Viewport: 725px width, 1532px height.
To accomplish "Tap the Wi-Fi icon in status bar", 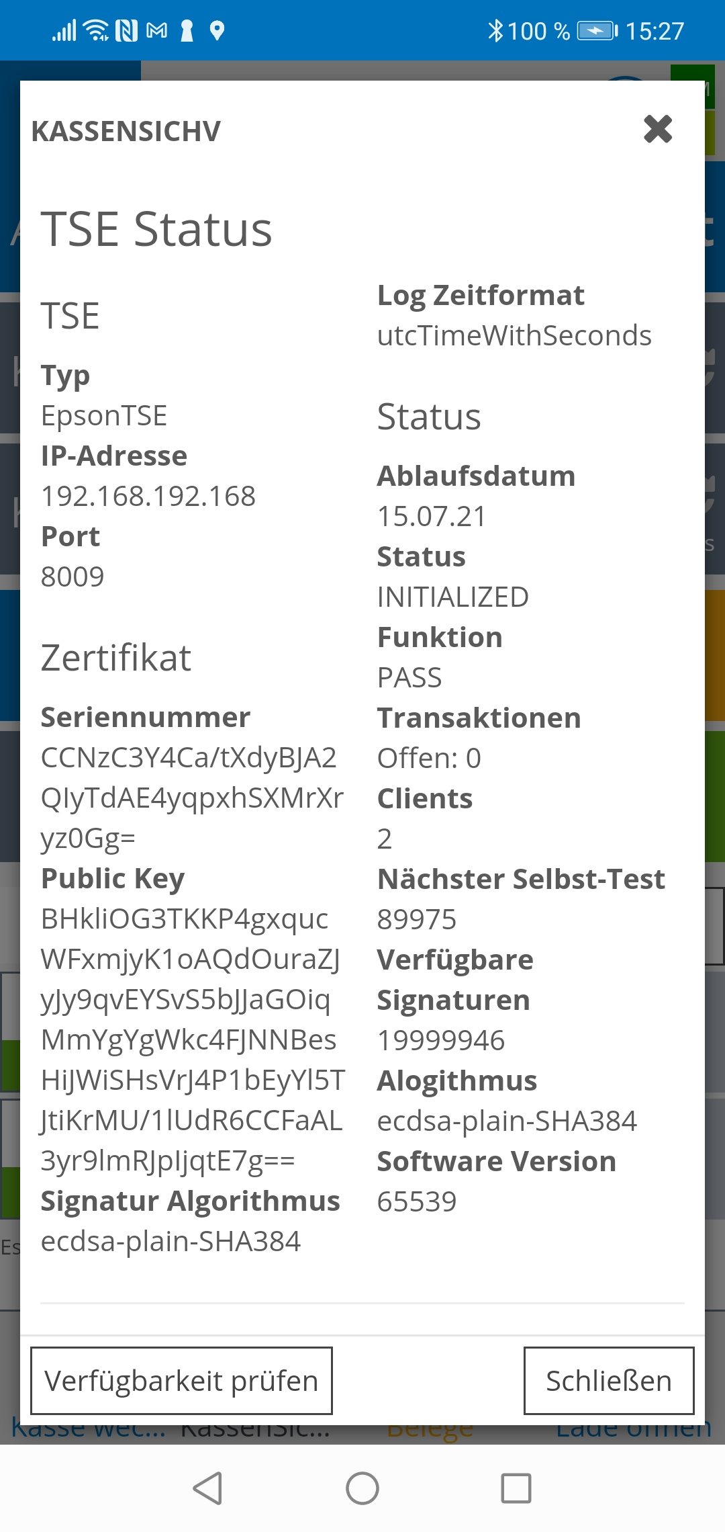I will pyautogui.click(x=97, y=30).
